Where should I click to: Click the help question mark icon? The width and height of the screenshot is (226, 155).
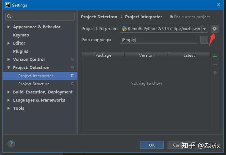[x=11, y=144]
